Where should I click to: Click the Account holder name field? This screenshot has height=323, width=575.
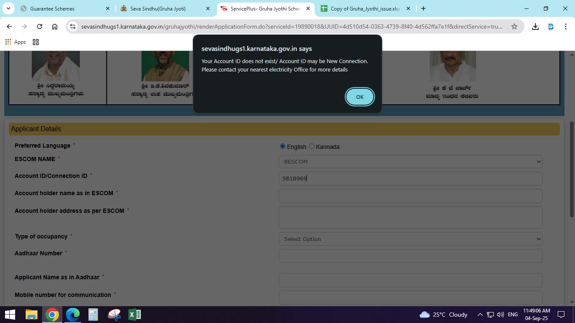410,196
